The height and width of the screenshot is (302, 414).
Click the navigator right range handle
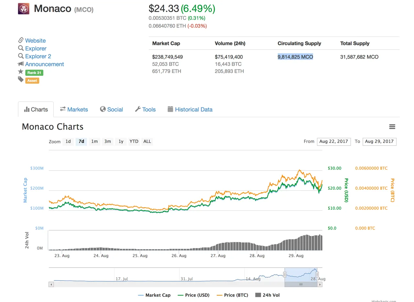317,274
